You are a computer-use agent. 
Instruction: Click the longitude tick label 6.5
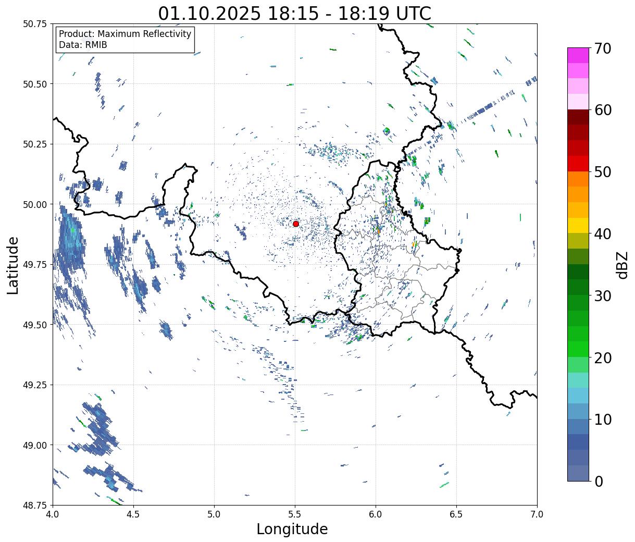click(x=456, y=514)
